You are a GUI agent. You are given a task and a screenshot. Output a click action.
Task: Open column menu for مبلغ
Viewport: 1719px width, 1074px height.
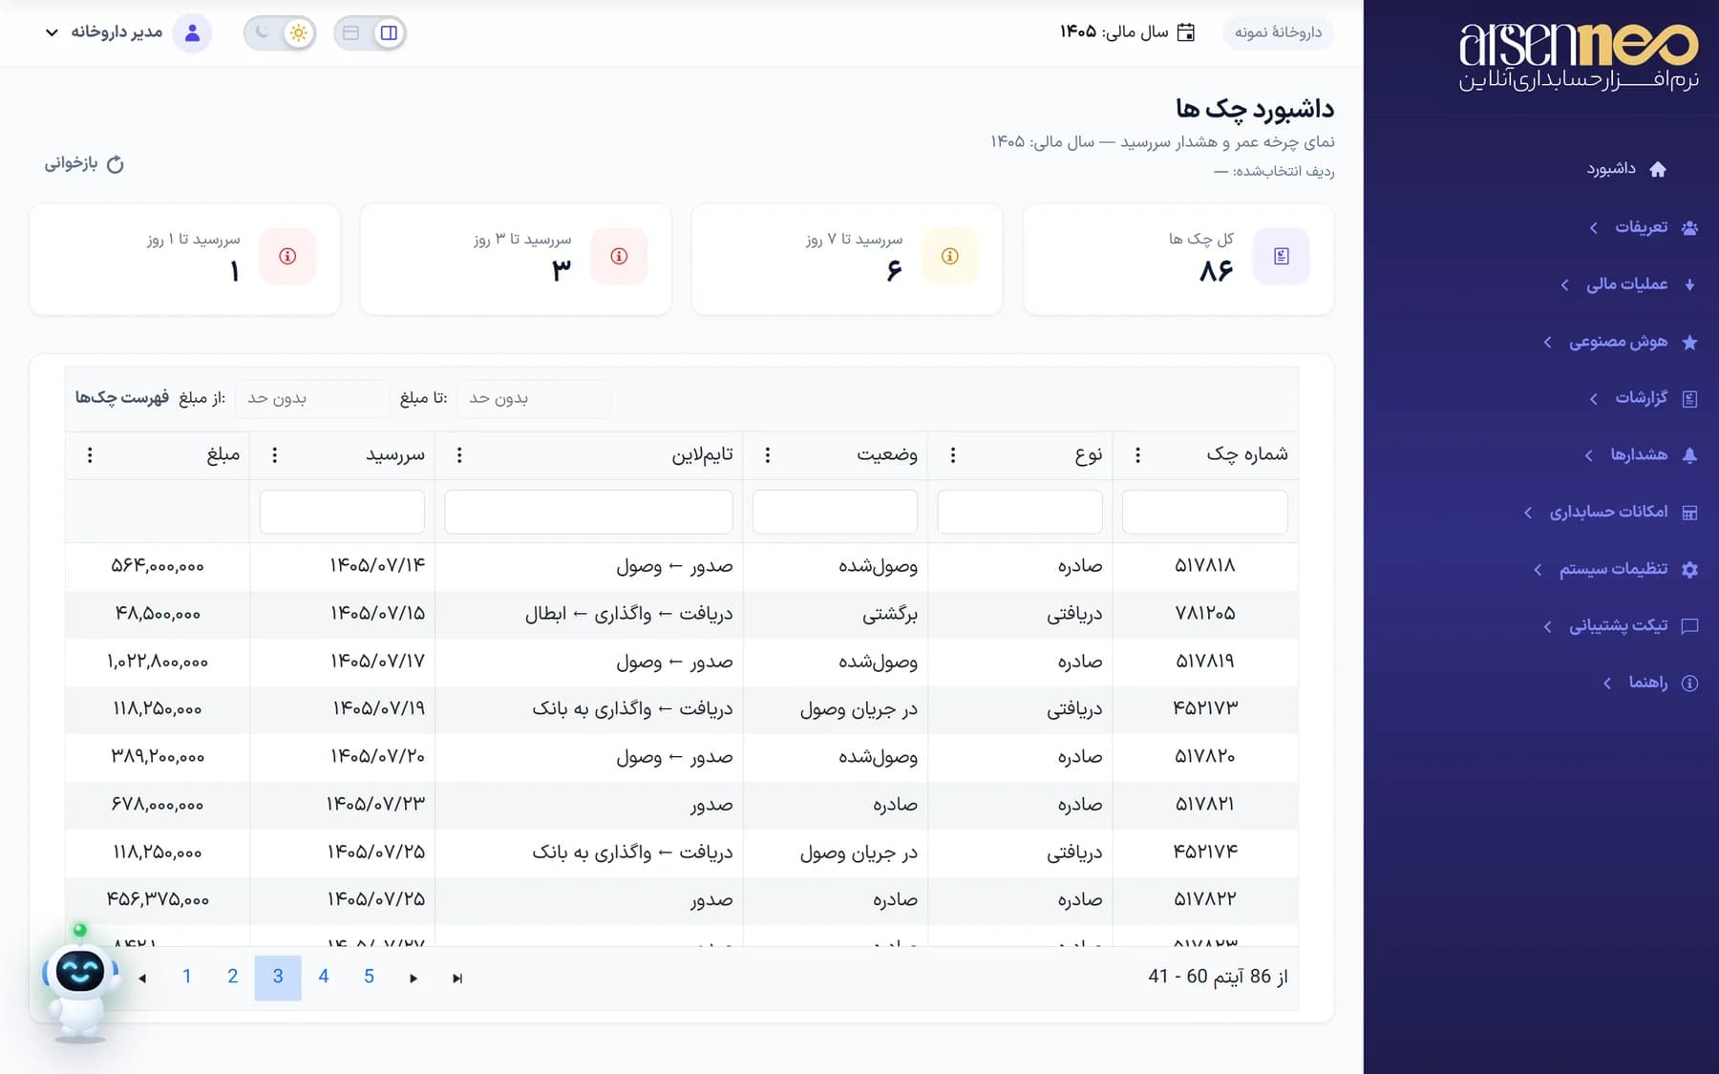pos(90,455)
